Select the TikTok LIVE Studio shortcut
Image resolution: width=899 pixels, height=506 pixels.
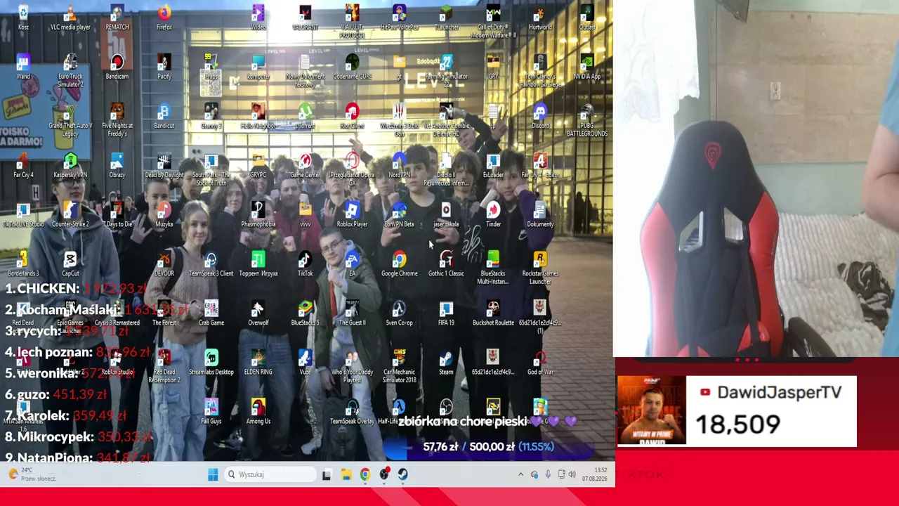[x=23, y=215]
